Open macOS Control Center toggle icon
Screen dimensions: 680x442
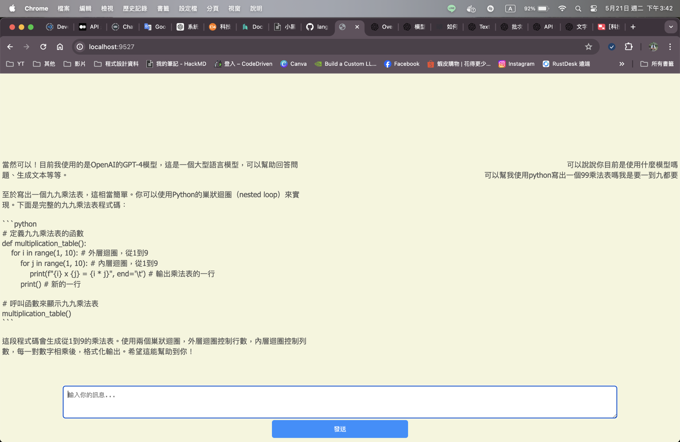(x=593, y=9)
